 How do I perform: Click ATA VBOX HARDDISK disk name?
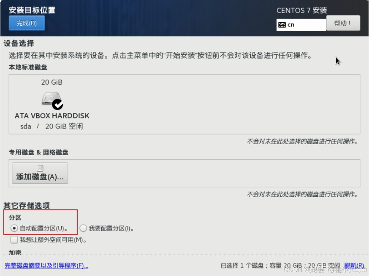pyautogui.click(x=52, y=116)
